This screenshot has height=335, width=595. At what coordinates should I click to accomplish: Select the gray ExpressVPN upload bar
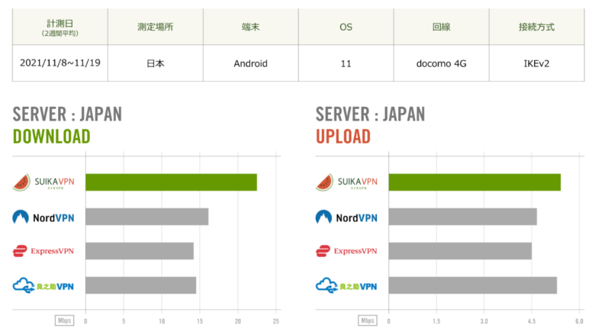460,251
